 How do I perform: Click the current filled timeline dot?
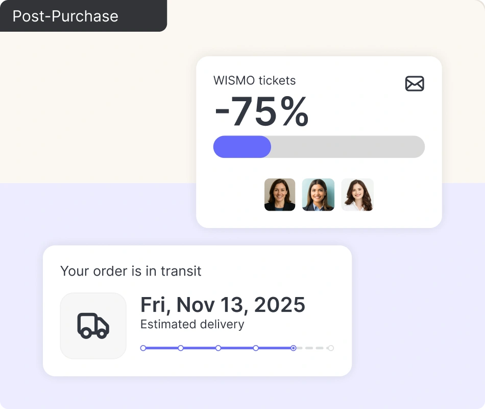click(x=293, y=348)
